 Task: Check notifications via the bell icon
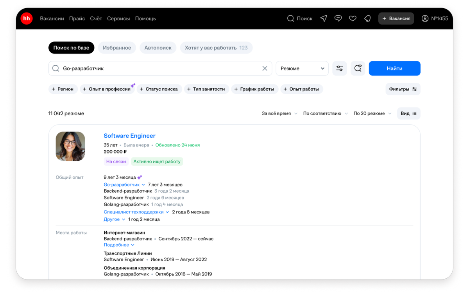(367, 18)
